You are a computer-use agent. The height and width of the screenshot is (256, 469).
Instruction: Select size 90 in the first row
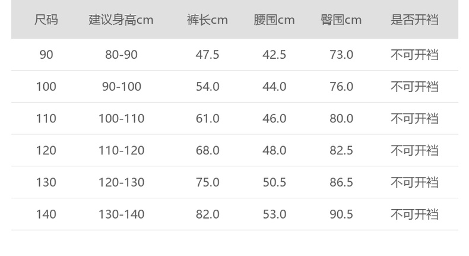46,55
